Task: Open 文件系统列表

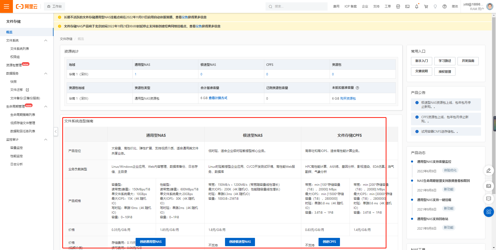Action: pyautogui.click(x=20, y=49)
